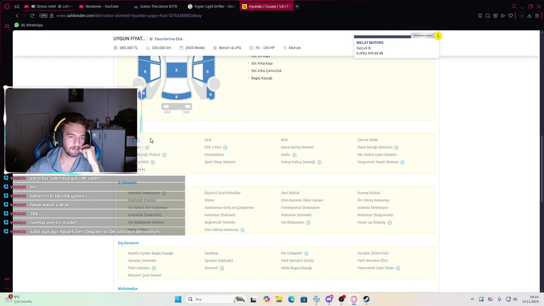
Task: Click the Multimedya section heading
Action: [127, 289]
